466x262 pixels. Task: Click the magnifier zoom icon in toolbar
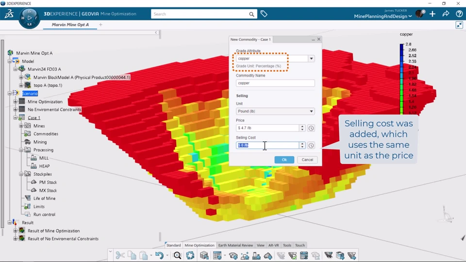[178, 255]
